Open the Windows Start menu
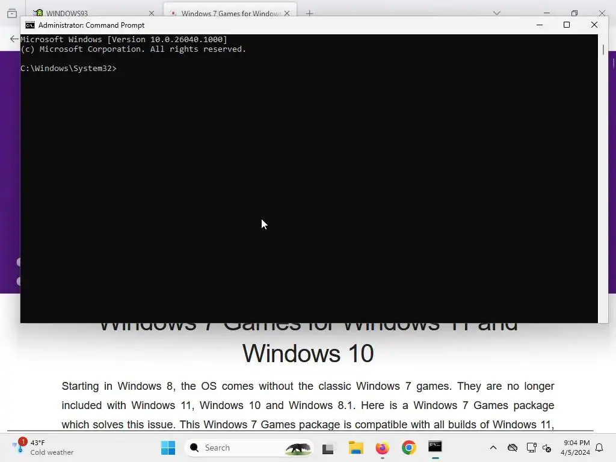 tap(168, 448)
